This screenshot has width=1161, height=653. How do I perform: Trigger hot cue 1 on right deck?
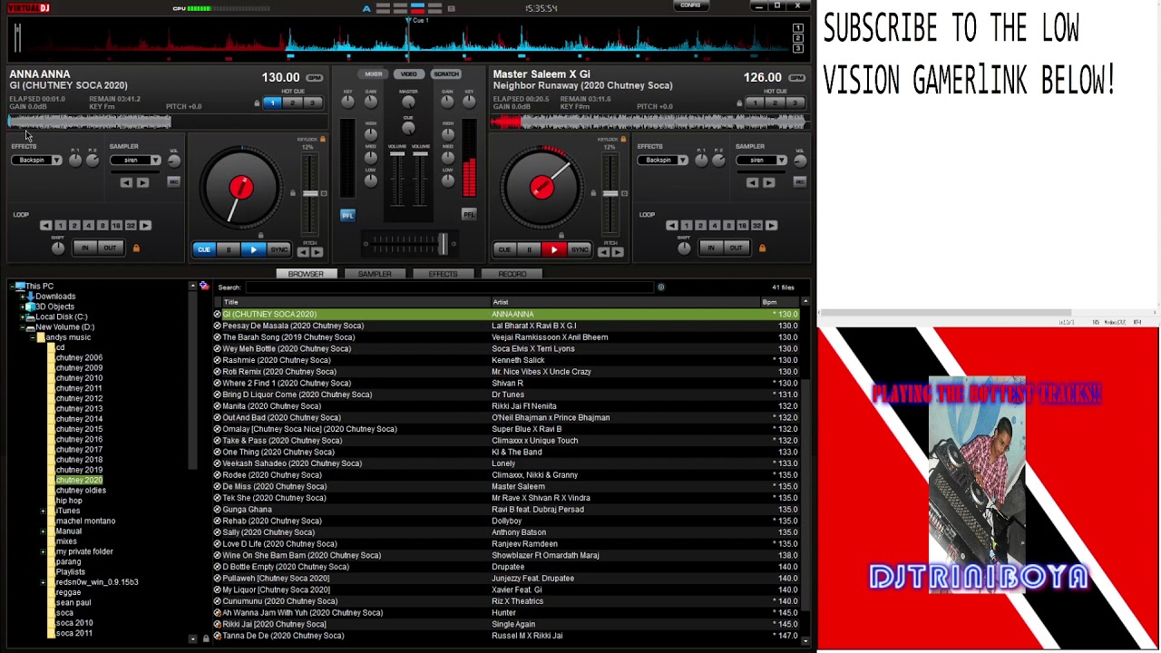click(x=755, y=103)
